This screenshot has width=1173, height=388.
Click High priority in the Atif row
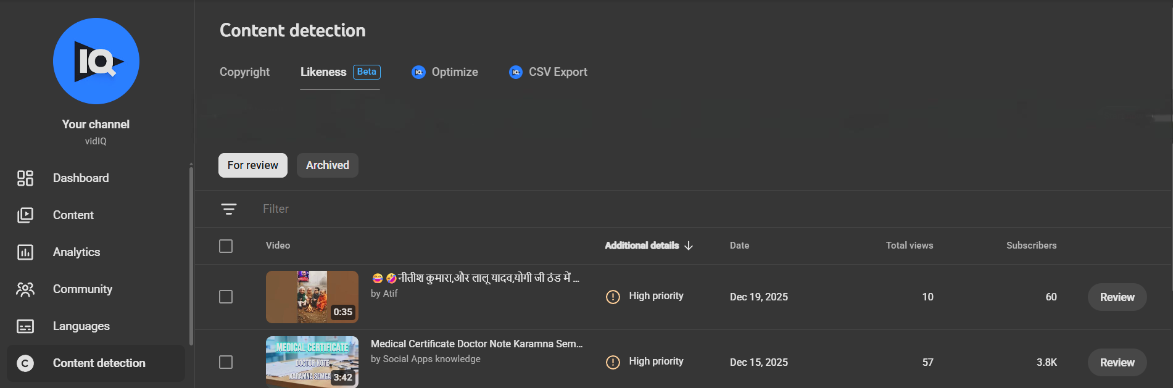pos(656,296)
